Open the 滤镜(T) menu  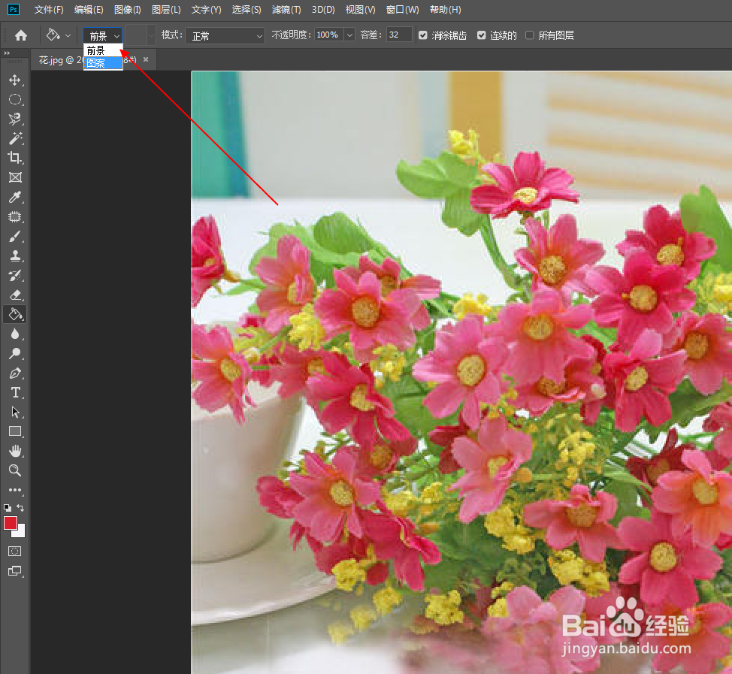pos(286,10)
